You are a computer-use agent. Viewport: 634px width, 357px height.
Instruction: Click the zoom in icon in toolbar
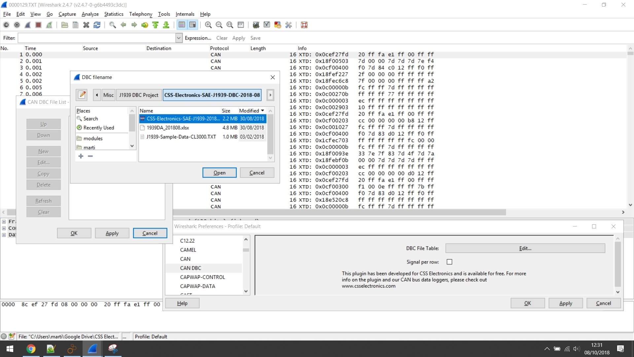(208, 25)
